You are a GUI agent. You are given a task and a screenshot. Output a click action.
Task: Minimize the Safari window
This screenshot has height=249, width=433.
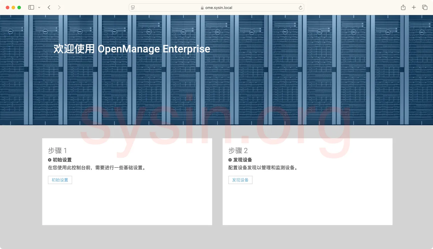[13, 7]
